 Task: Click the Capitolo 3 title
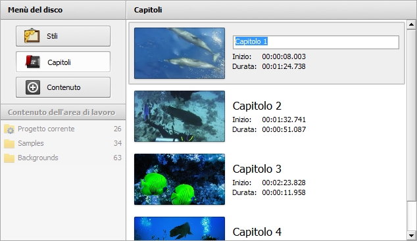tap(257, 169)
